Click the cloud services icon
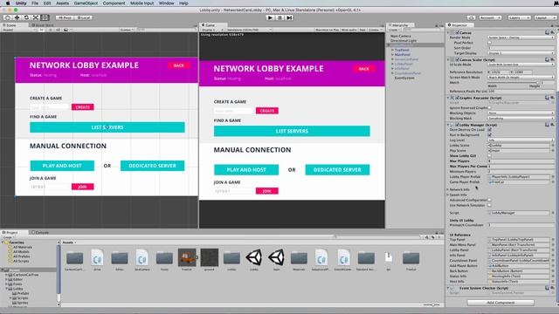Viewport: 559px width, 314px height. coord(472,17)
